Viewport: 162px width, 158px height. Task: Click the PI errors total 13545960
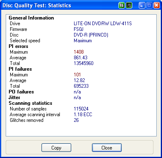(x=83, y=63)
